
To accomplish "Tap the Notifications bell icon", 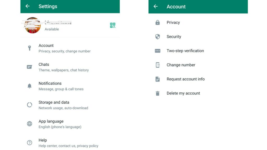I will click(29, 86).
